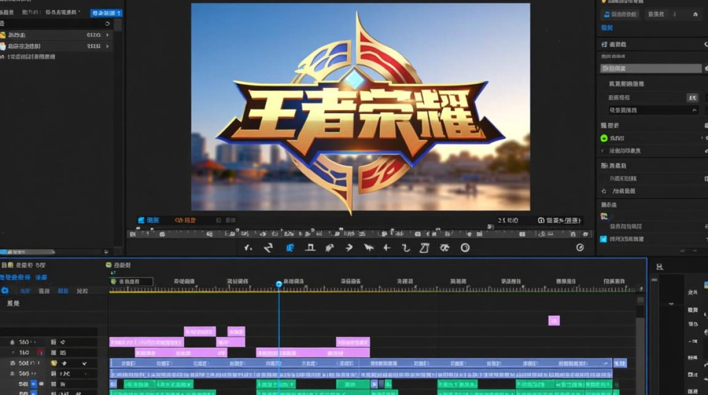Click the blue circular icon beside the timeline tabs
Image resolution: width=708 pixels, height=395 pixels.
pyautogui.click(x=5, y=290)
